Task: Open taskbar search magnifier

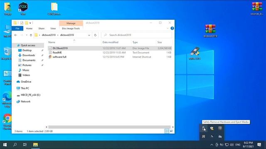Action: click(15, 144)
